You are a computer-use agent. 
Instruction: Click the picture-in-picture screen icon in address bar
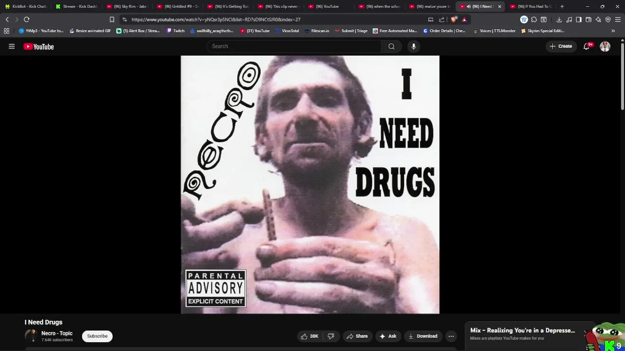click(x=431, y=19)
